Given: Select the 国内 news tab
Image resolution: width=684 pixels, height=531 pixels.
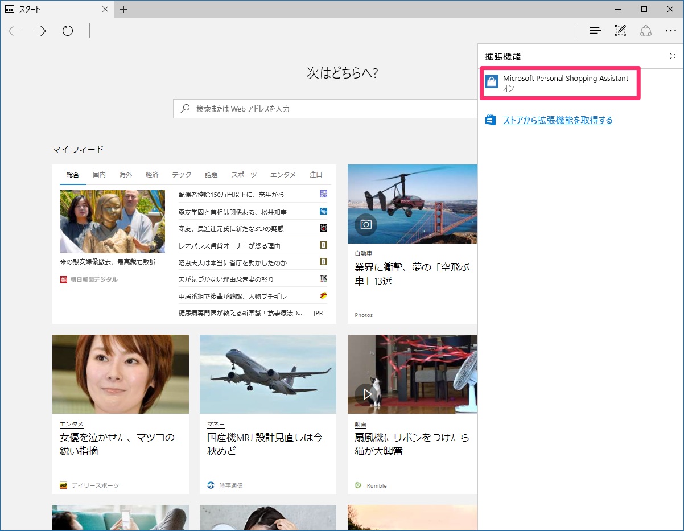Looking at the screenshot, I should [100, 175].
